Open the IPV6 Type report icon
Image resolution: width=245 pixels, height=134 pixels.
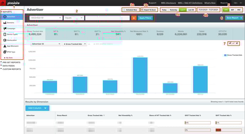pos(5,52)
